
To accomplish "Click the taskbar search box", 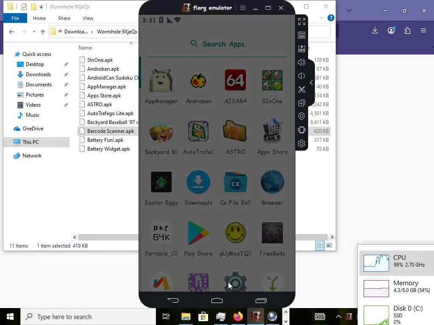I will (88, 317).
